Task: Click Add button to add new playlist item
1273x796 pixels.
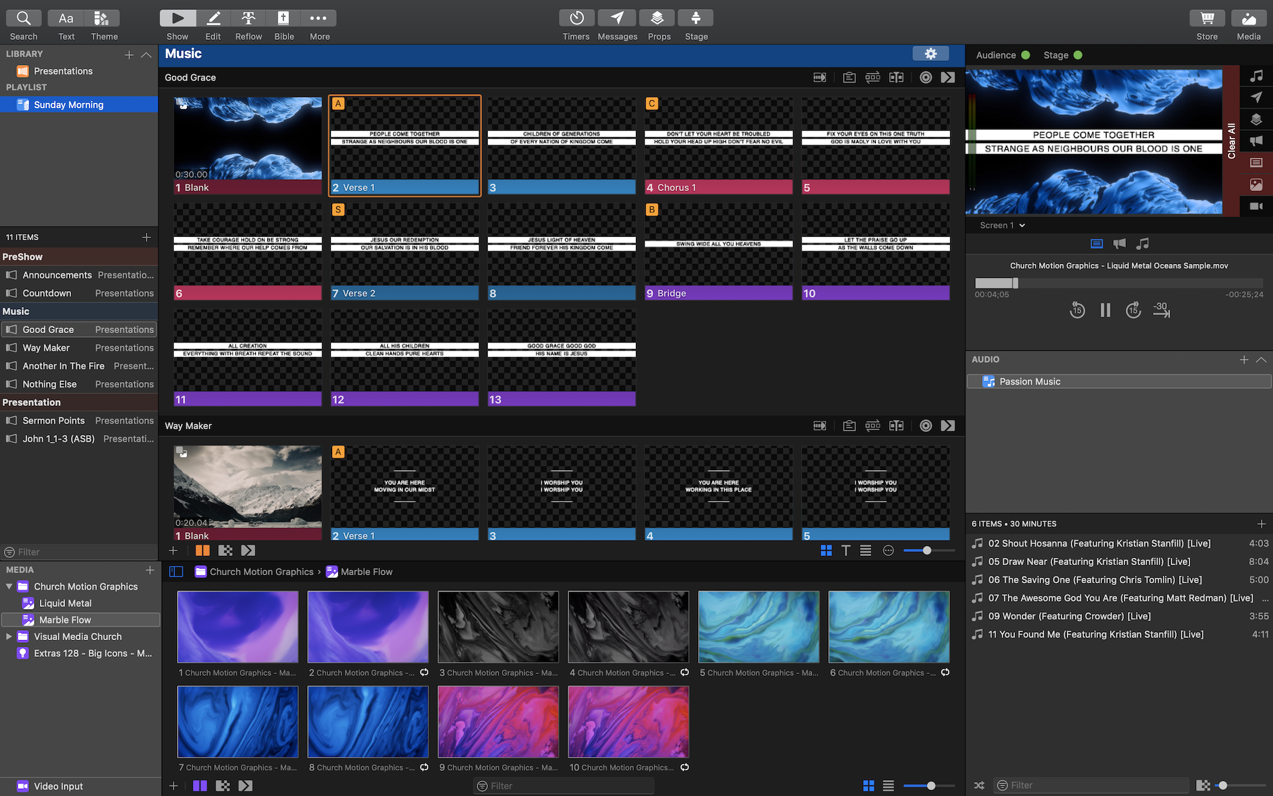Action: (x=146, y=237)
